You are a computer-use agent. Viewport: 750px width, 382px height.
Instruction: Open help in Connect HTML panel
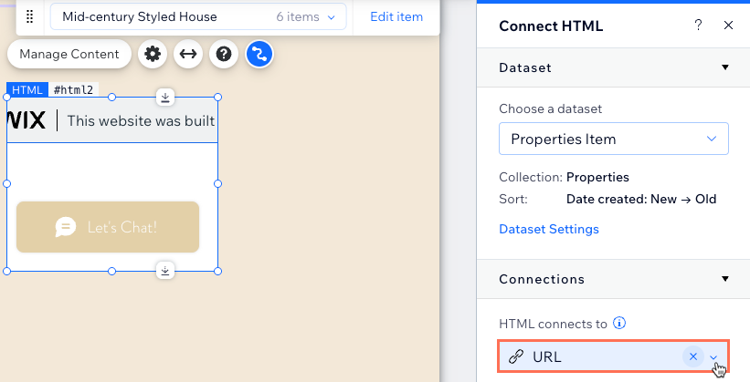pos(698,25)
